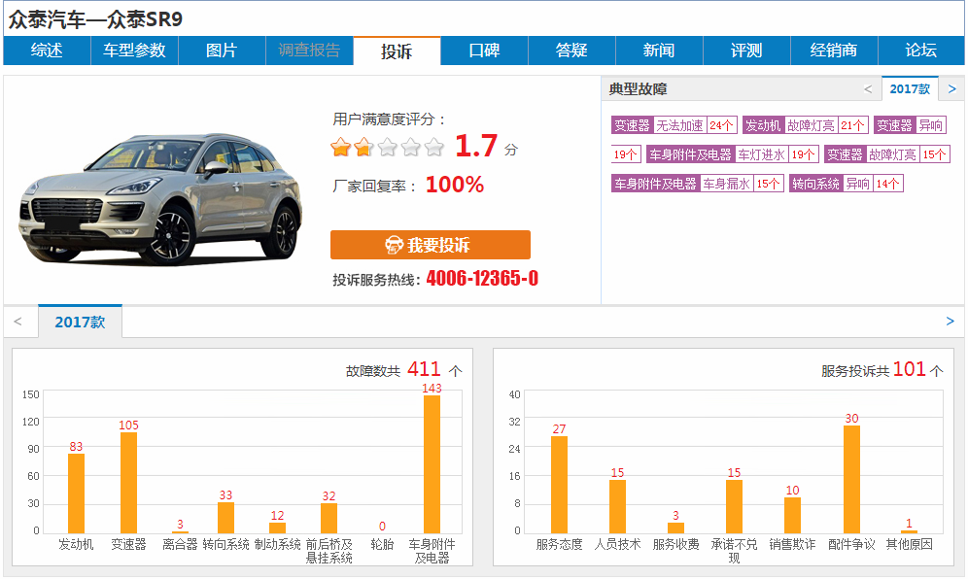Go to the 经销商 dealers tab
The width and height of the screenshot is (968, 579).
click(834, 51)
